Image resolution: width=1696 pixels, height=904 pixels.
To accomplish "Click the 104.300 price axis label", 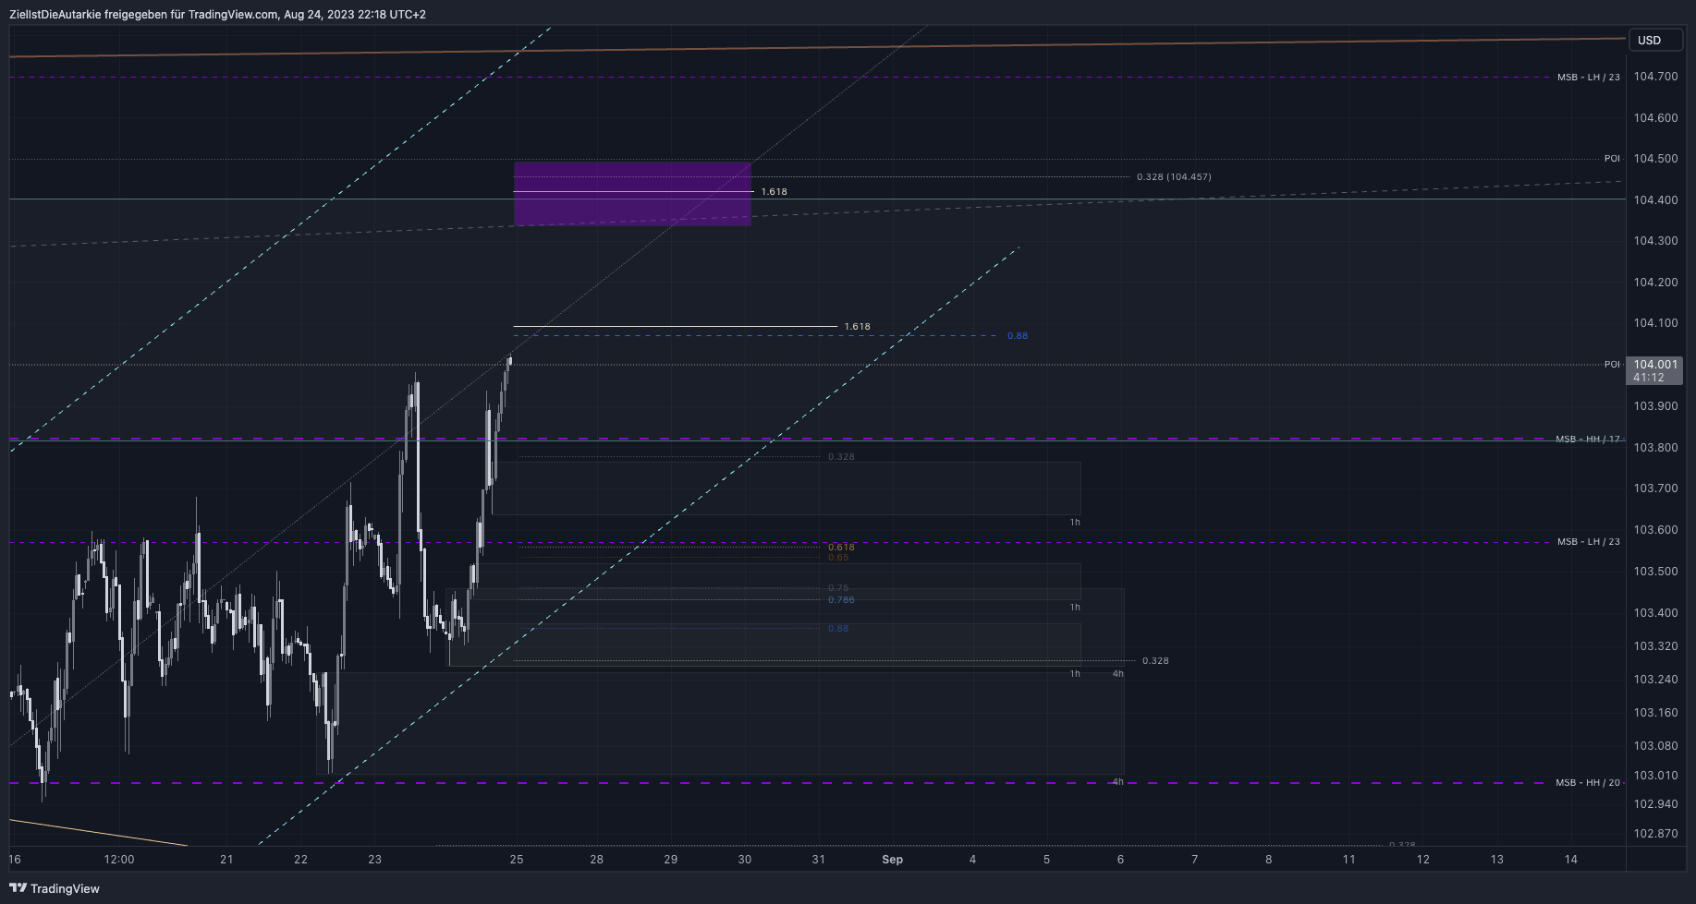I will pos(1655,241).
